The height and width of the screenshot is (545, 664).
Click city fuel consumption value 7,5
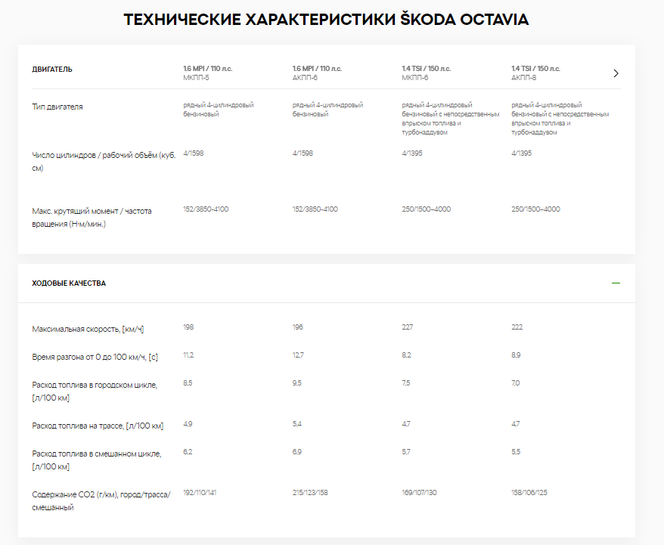coord(406,383)
